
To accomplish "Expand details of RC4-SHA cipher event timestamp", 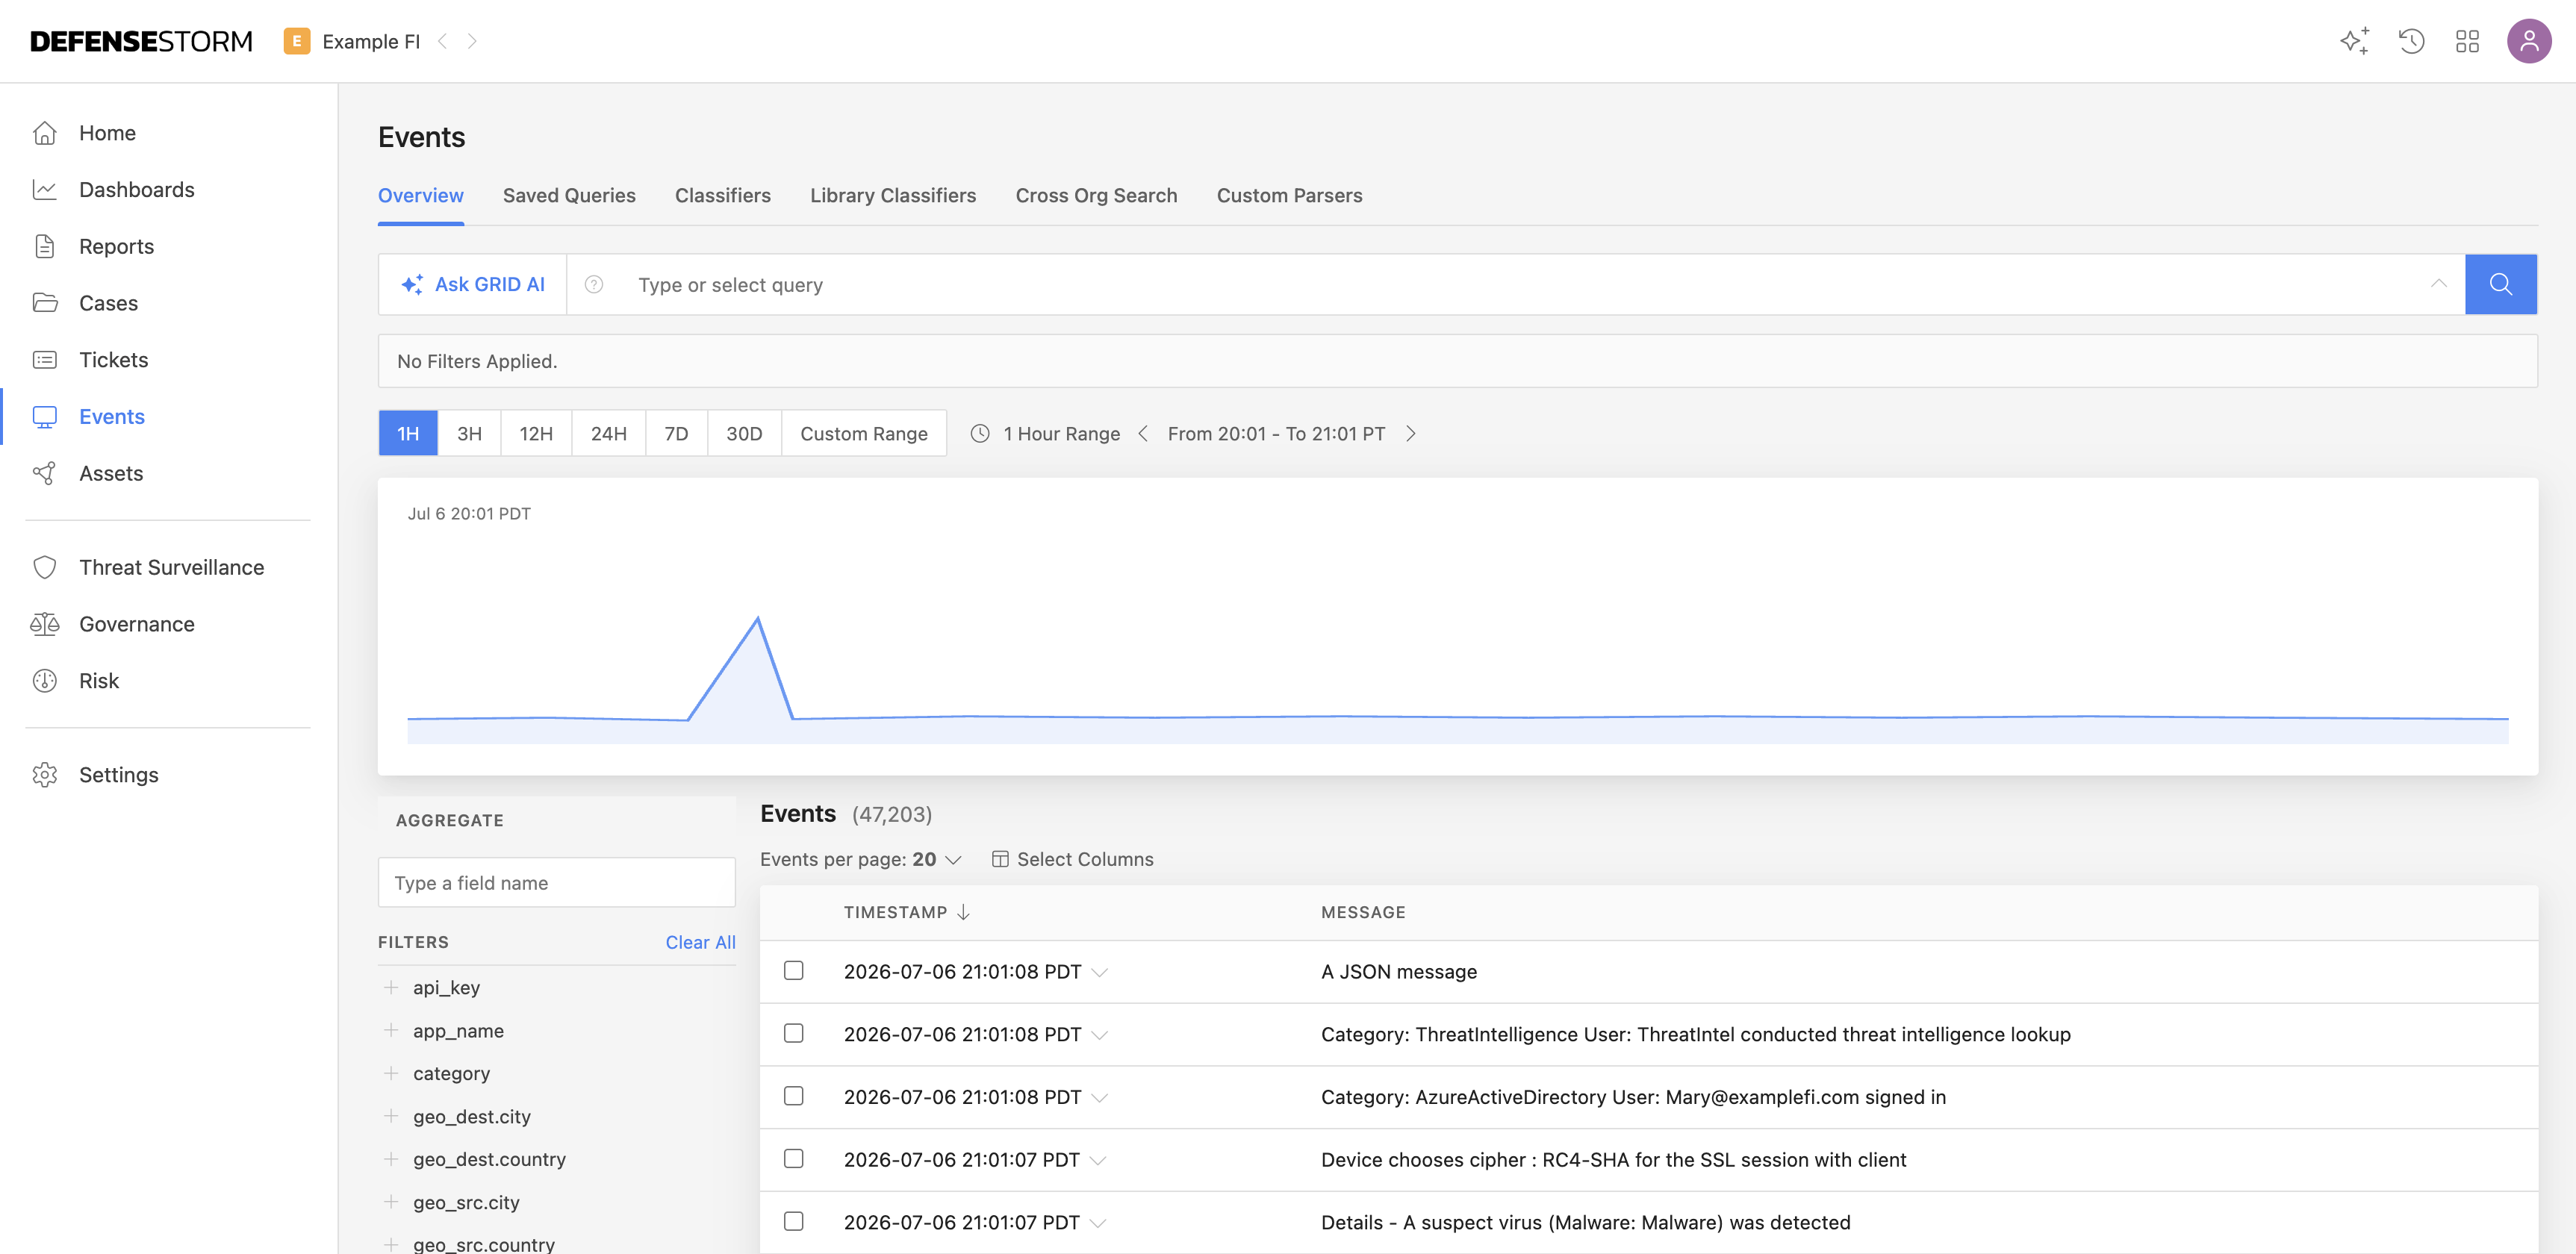I will [x=1098, y=1160].
